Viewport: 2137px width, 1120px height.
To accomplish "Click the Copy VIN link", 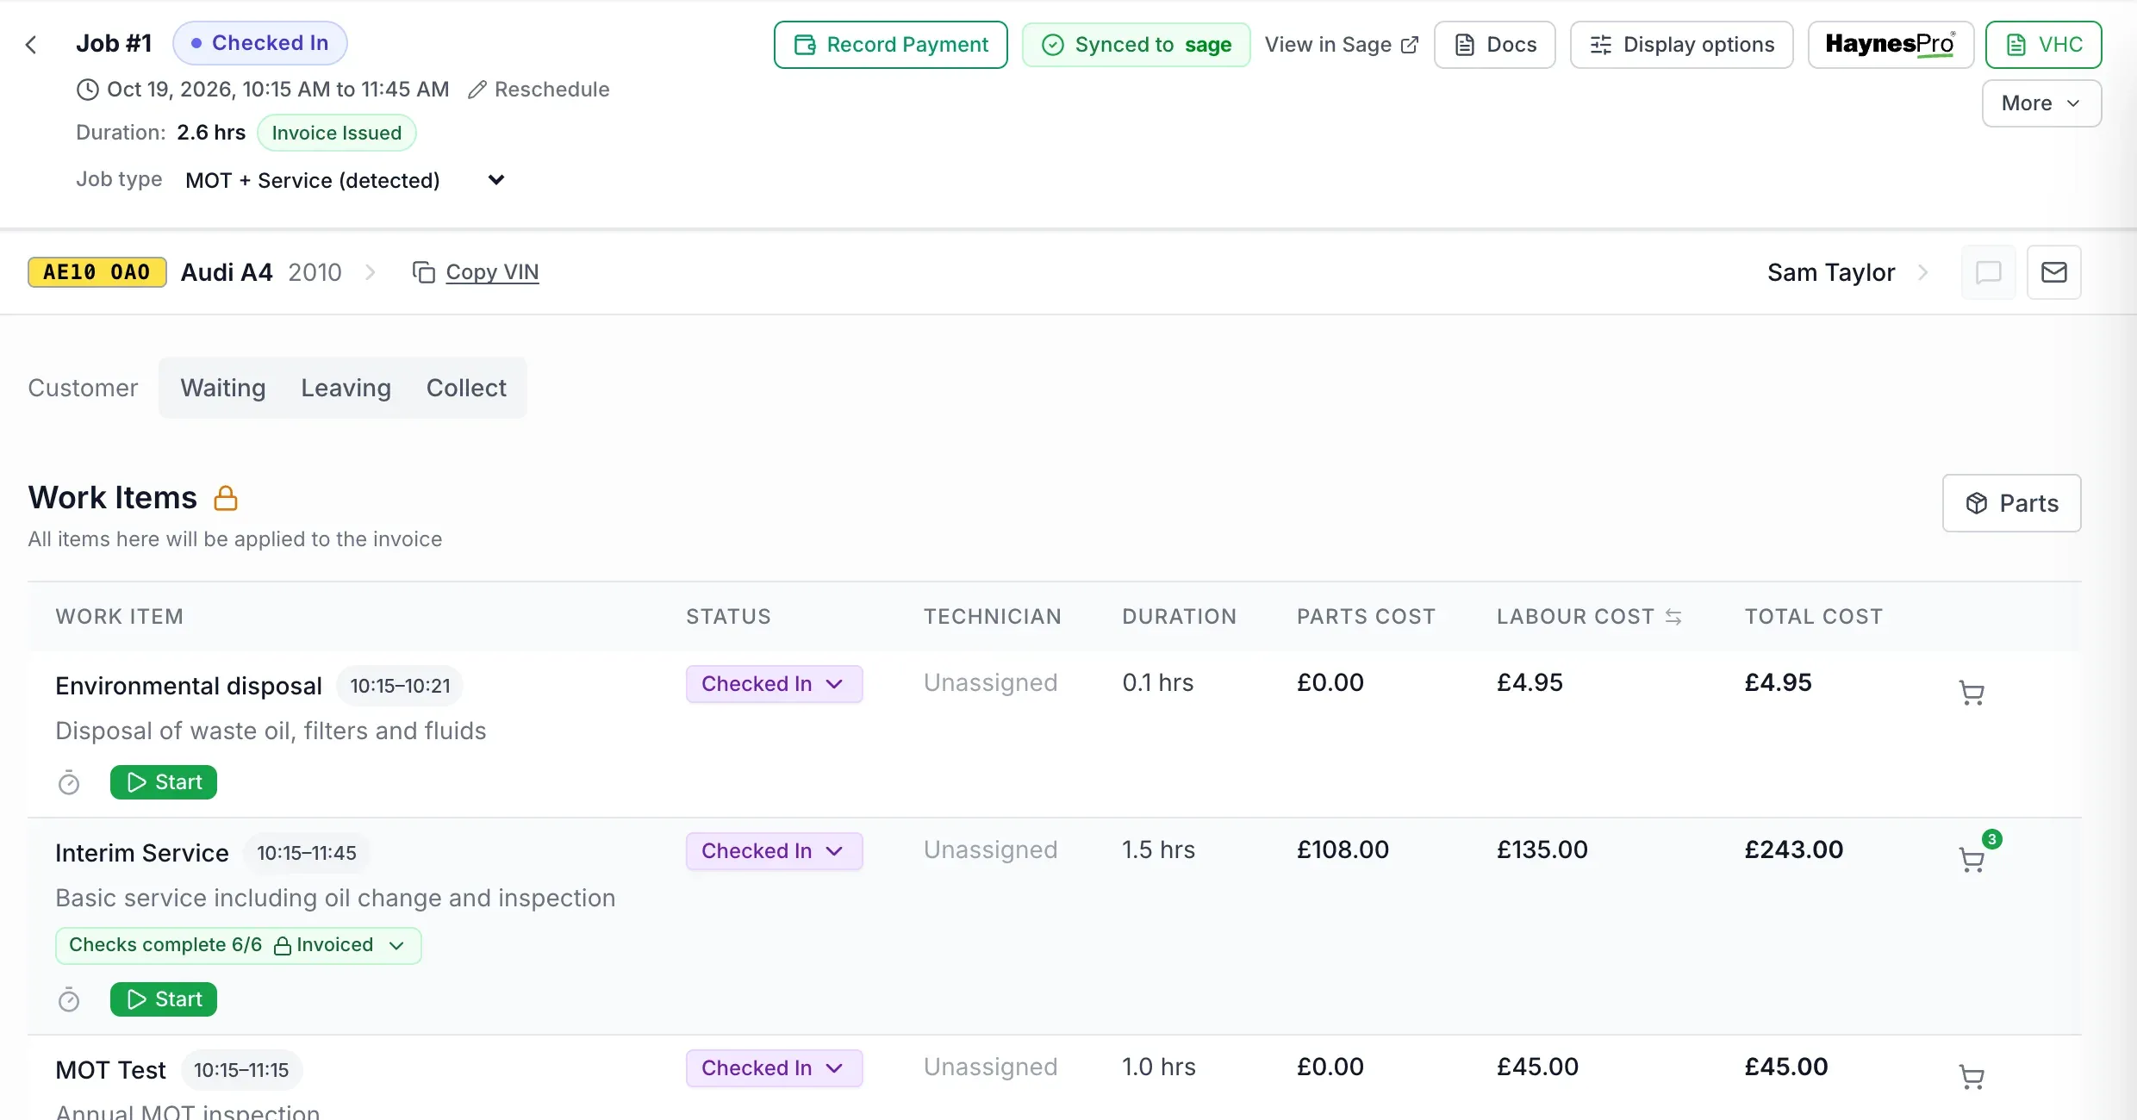I will click(492, 272).
